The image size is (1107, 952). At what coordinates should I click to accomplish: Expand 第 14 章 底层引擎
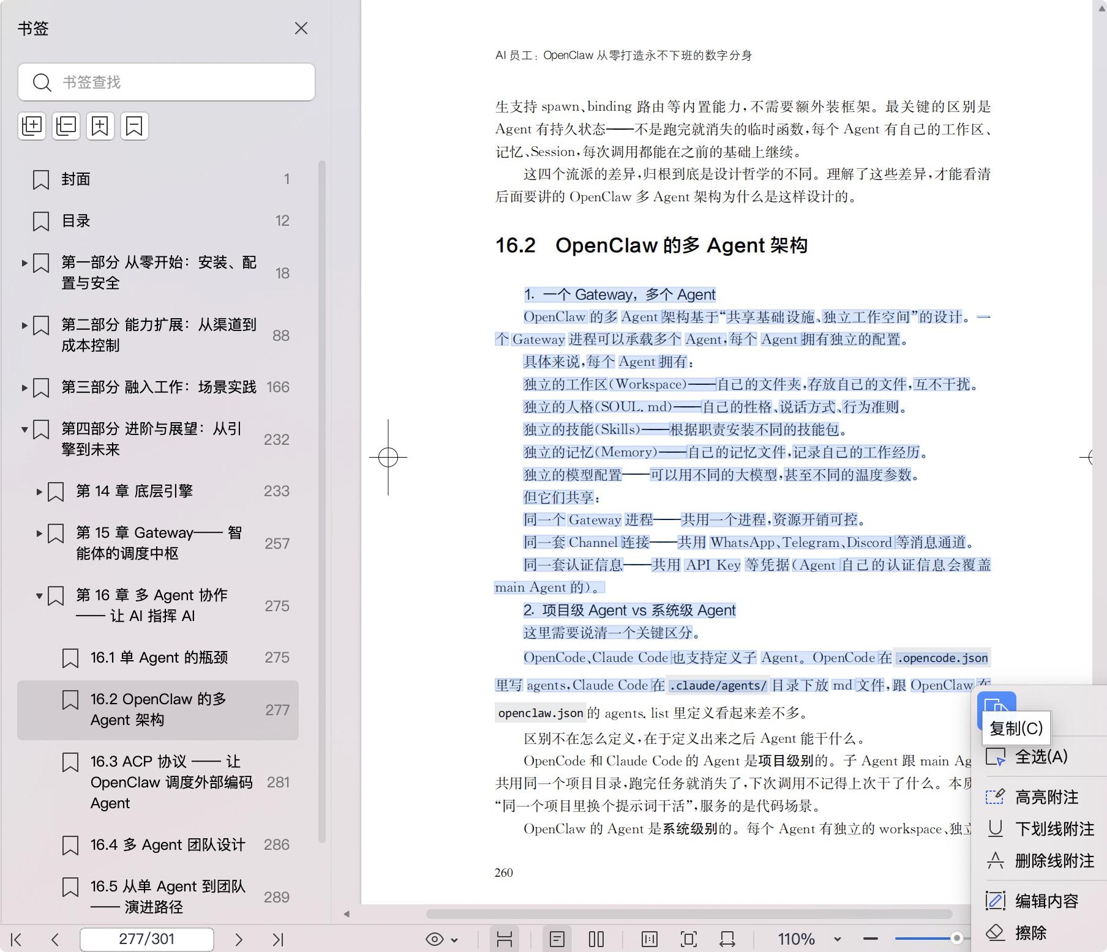[39, 492]
